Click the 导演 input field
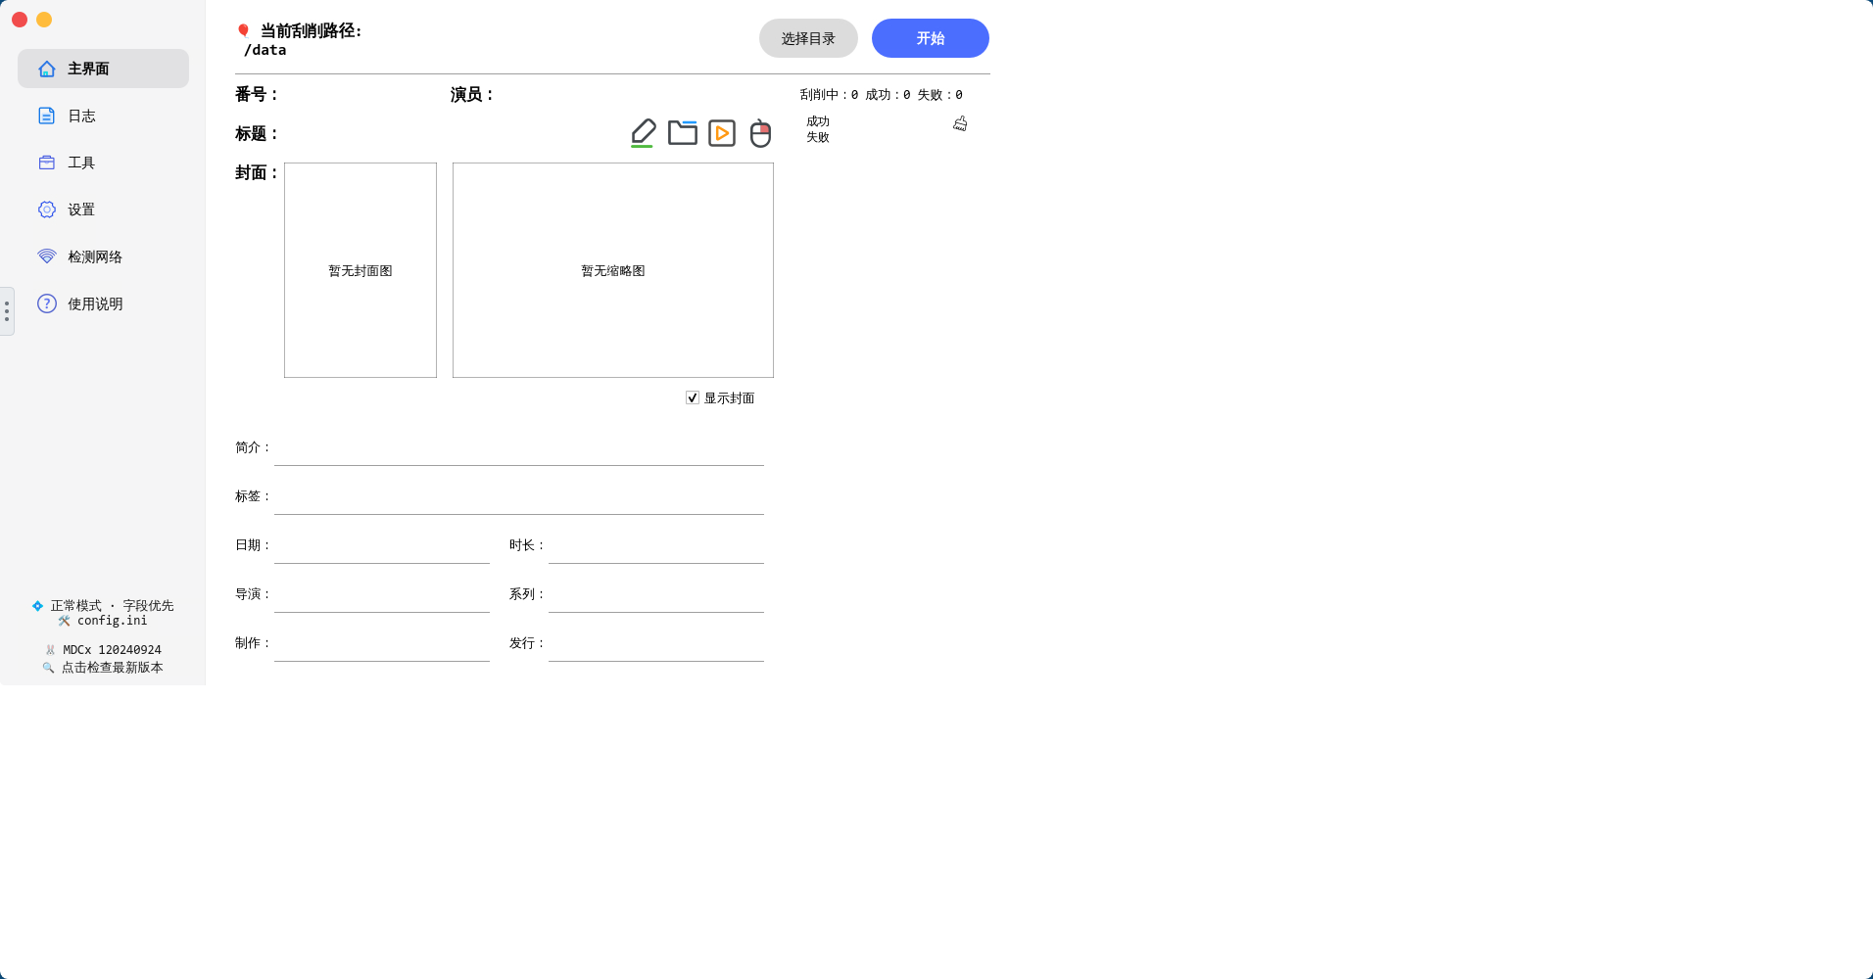This screenshot has width=1873, height=979. point(382,594)
